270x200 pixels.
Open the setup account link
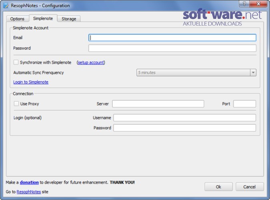point(91,62)
